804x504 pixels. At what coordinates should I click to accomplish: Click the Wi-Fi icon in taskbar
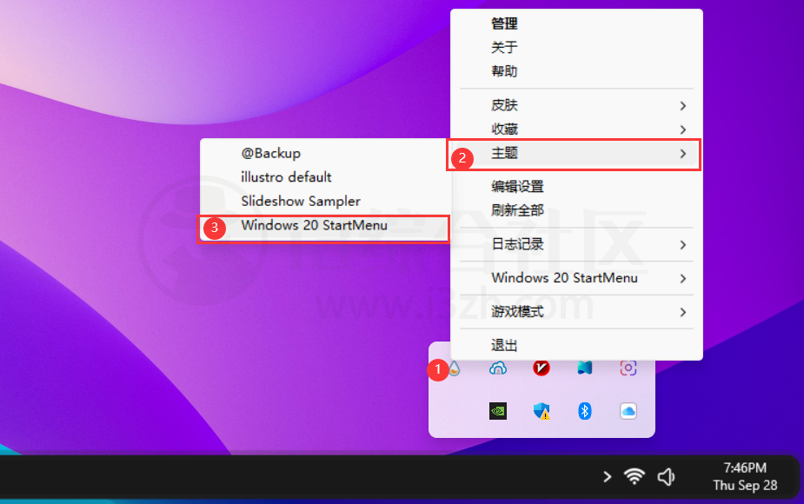coord(635,476)
